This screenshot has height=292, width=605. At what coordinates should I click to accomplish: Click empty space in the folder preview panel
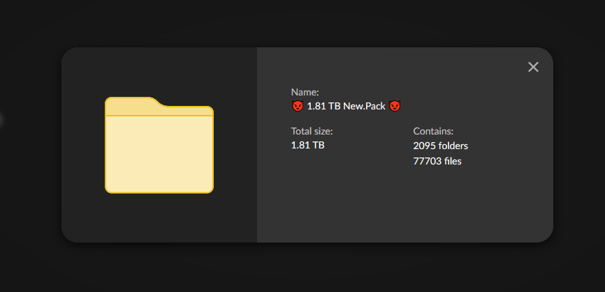click(159, 220)
